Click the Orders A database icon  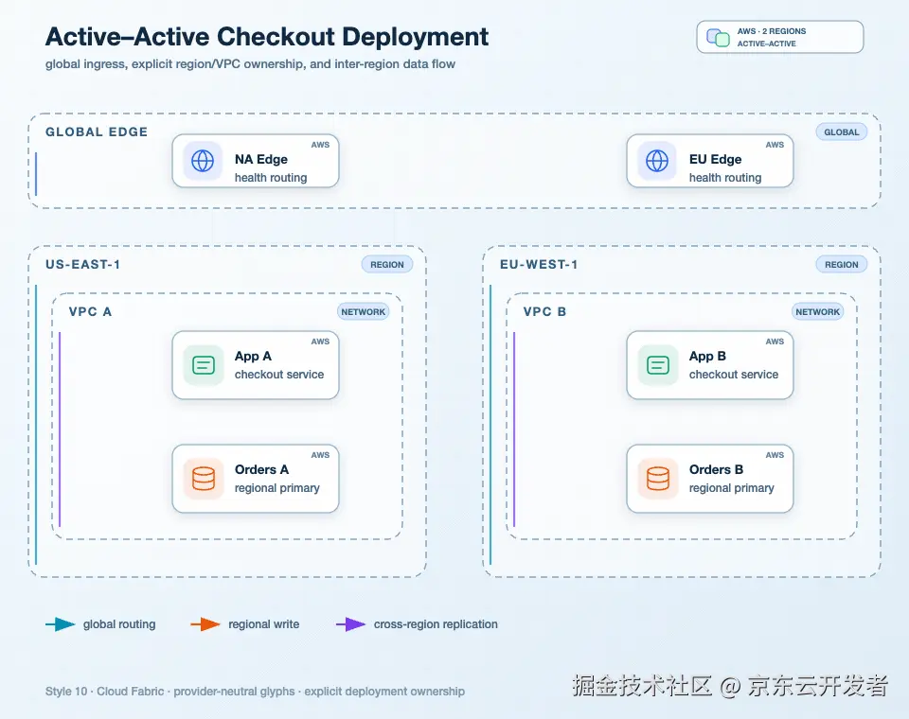coord(204,479)
